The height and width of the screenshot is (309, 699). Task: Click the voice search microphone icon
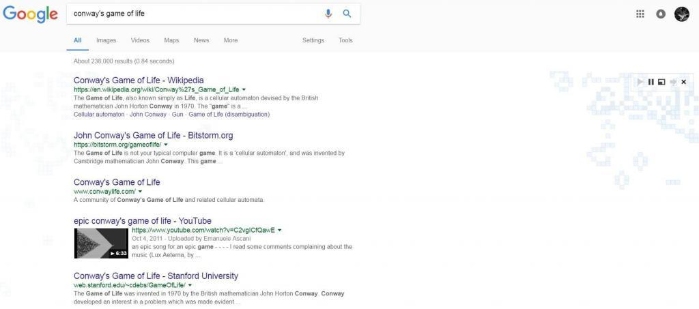(328, 14)
